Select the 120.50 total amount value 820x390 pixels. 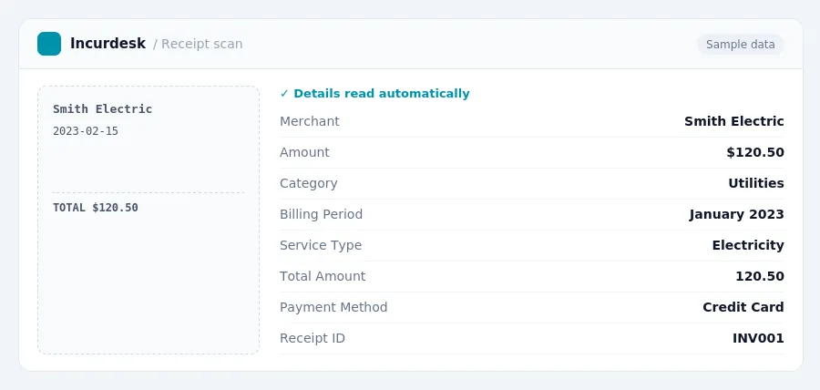(x=760, y=276)
